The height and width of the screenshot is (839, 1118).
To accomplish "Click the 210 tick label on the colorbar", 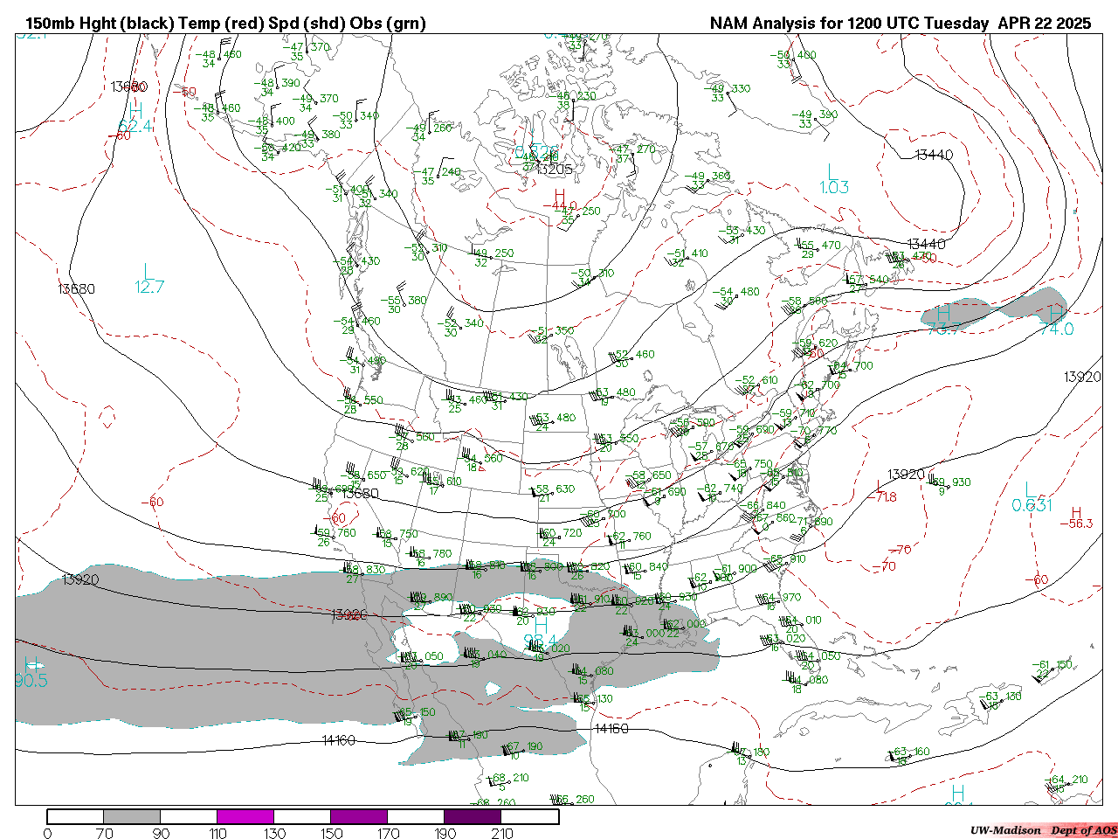I will [x=502, y=834].
